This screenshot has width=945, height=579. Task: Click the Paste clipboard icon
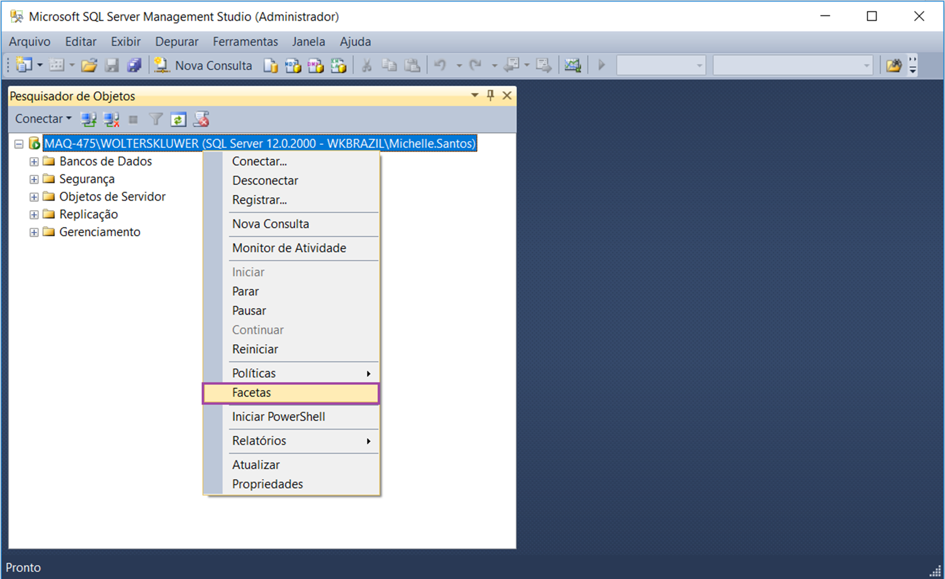[412, 65]
